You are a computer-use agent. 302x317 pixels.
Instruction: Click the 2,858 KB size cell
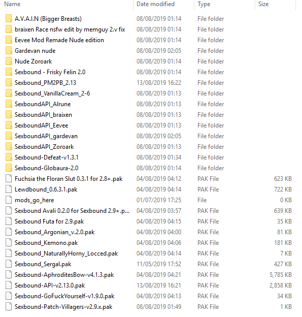(281, 286)
